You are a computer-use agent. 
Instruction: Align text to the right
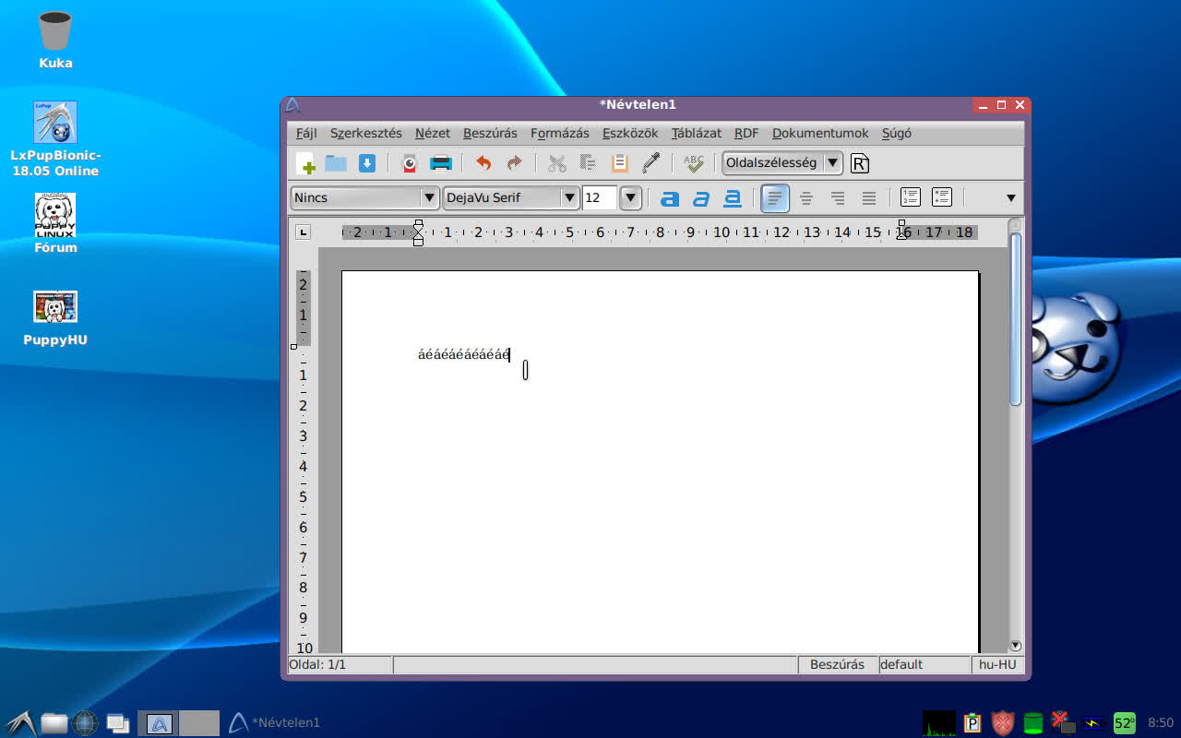pyautogui.click(x=838, y=197)
